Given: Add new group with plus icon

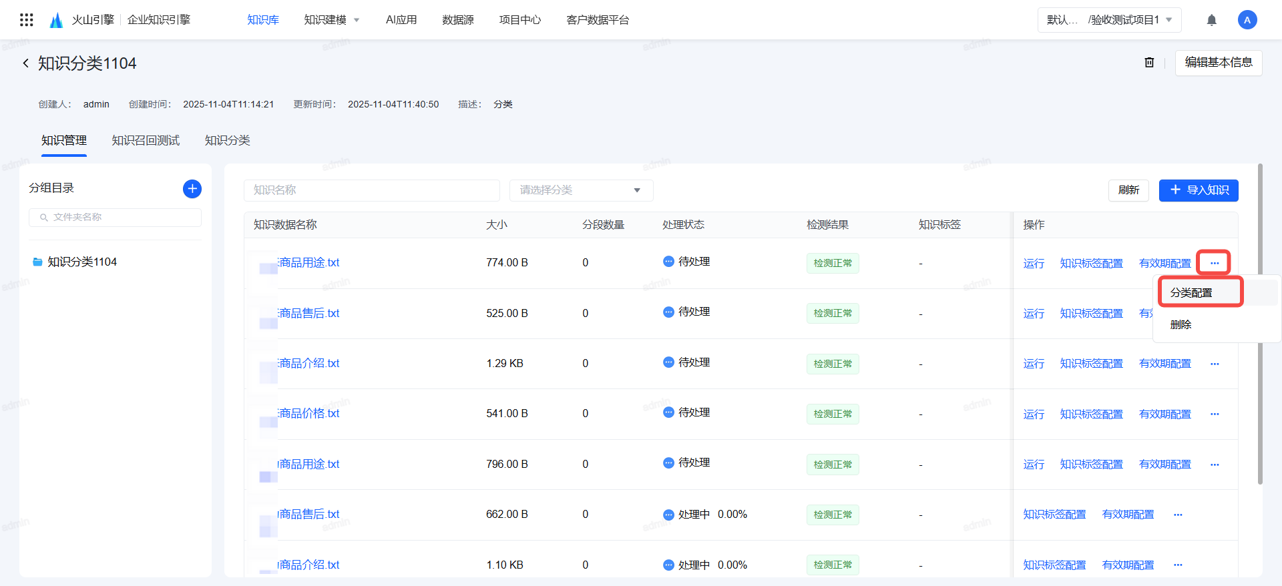Looking at the screenshot, I should (192, 189).
